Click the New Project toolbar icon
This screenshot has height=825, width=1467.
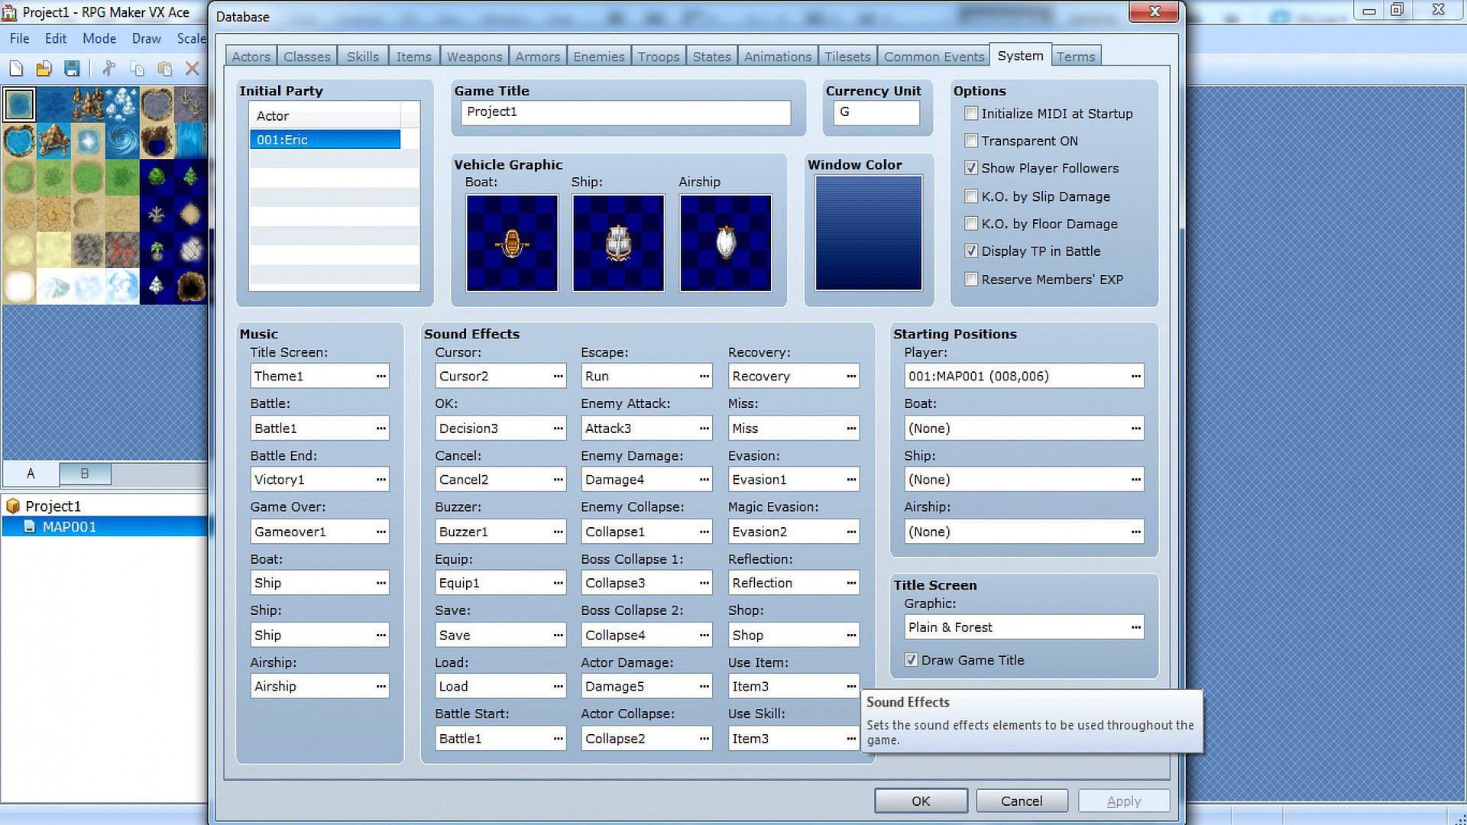coord(16,69)
